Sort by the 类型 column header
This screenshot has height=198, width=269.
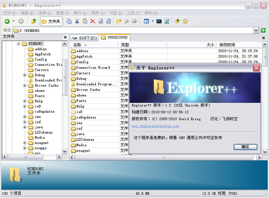click(x=142, y=45)
